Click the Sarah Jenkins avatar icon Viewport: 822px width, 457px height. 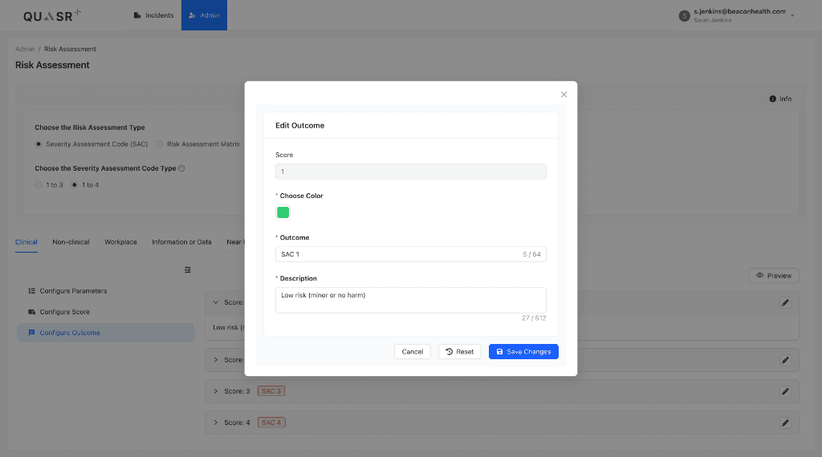point(684,16)
